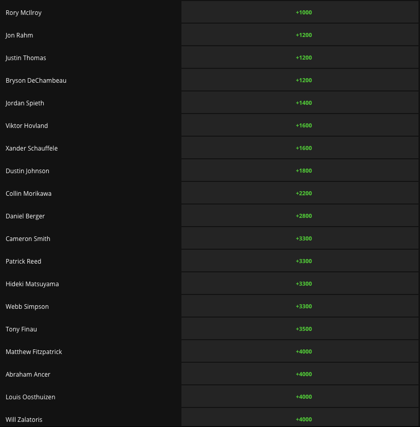Add Webb Simpson's +3300 odds selection
420x427 pixels.
tap(303, 306)
